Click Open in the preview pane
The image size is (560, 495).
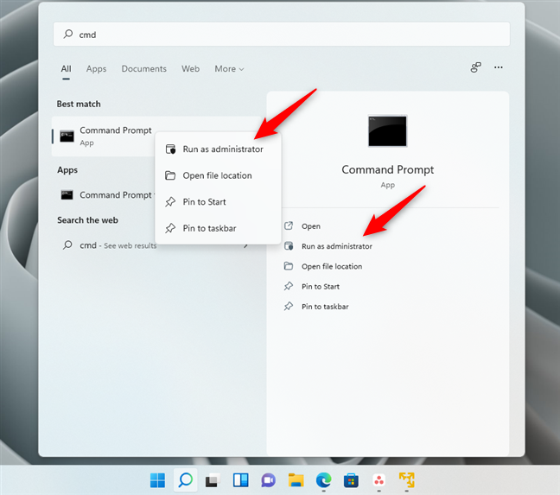tap(311, 226)
